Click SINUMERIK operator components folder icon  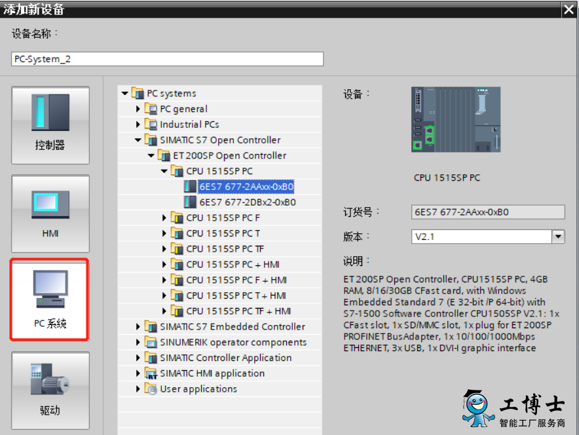(151, 342)
